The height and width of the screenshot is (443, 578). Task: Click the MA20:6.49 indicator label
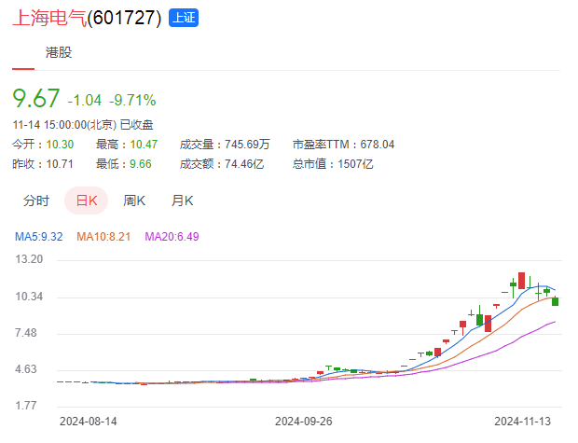coord(172,237)
